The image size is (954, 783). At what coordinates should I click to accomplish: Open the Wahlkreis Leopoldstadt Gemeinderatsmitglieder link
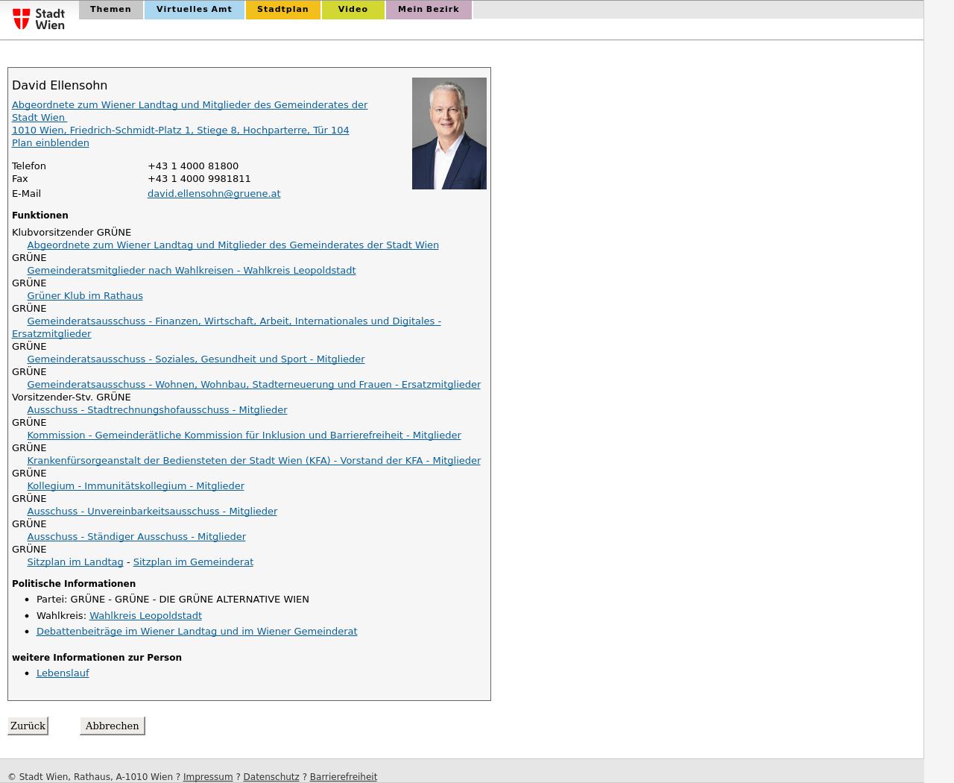coord(191,271)
